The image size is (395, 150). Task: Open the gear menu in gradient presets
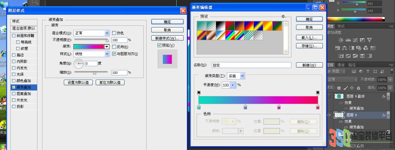284,16
